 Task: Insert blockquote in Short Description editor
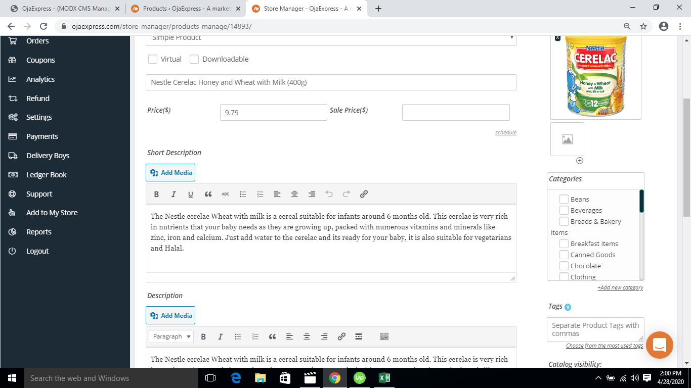point(208,194)
